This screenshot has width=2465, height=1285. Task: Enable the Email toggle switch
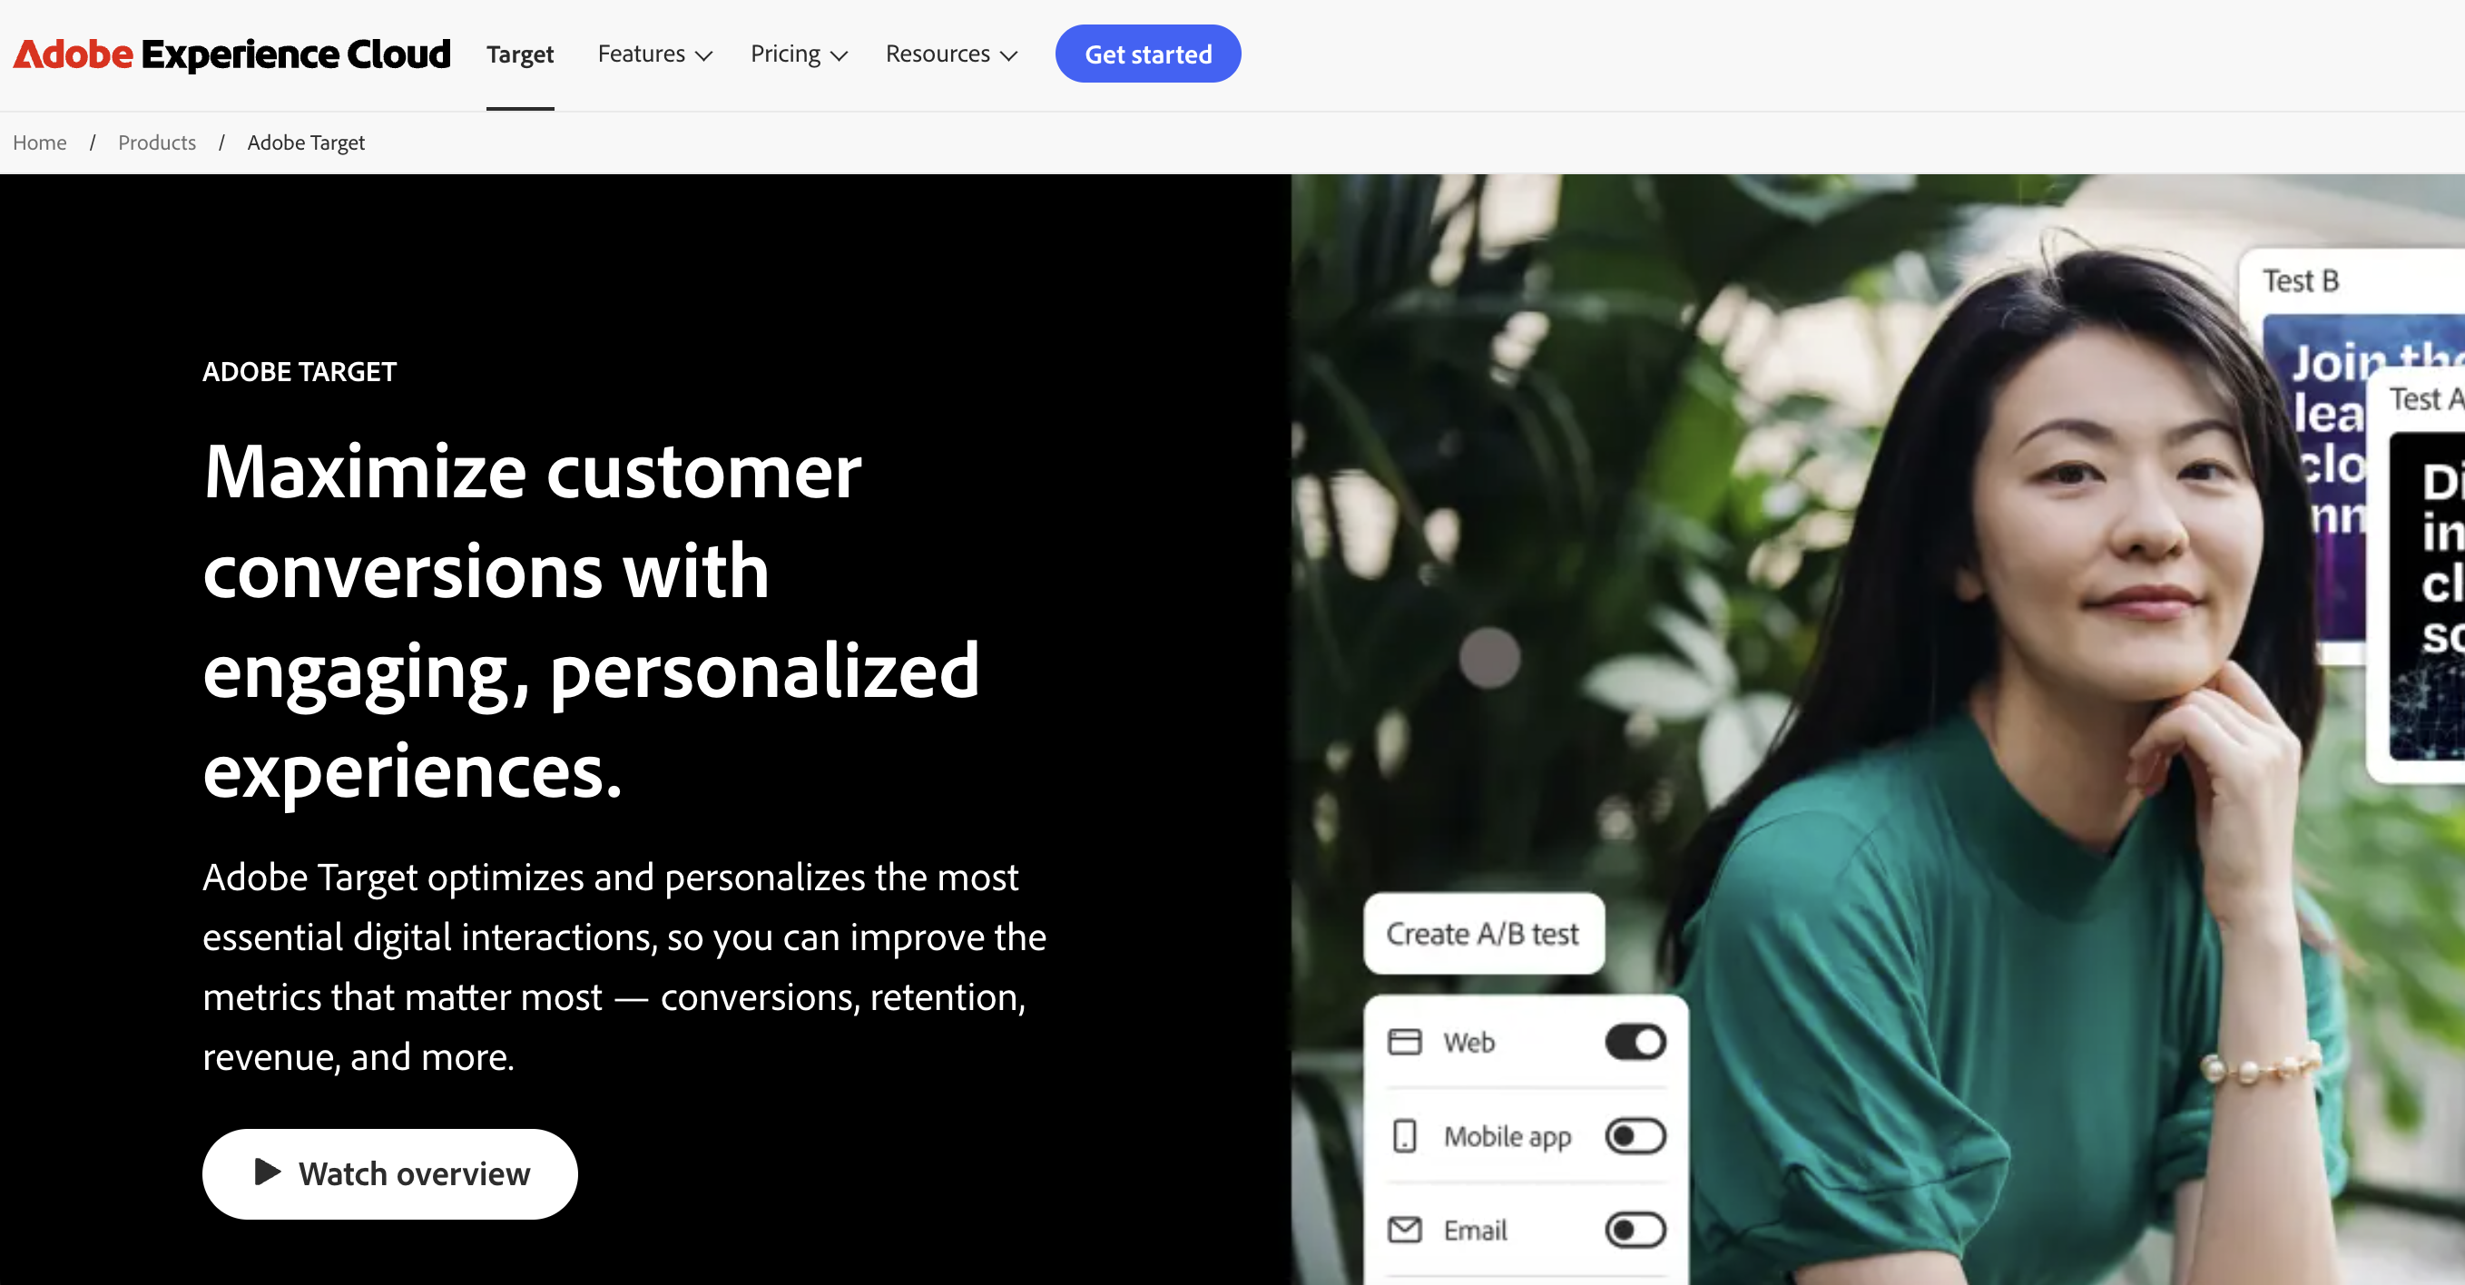click(1635, 1230)
